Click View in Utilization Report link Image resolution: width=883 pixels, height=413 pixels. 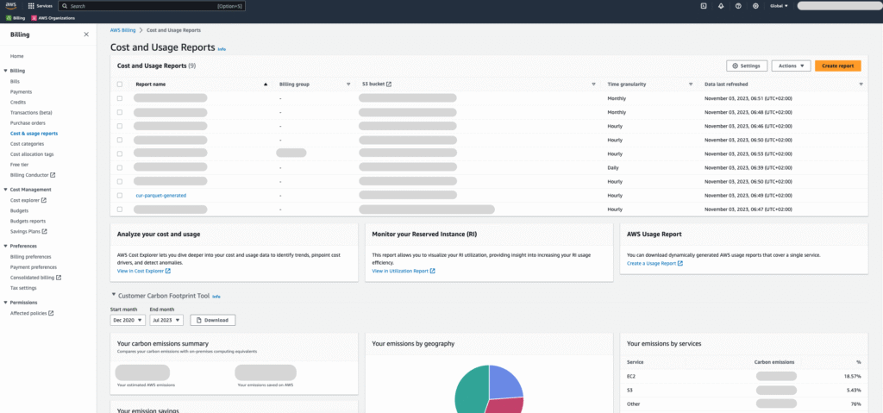tap(404, 271)
